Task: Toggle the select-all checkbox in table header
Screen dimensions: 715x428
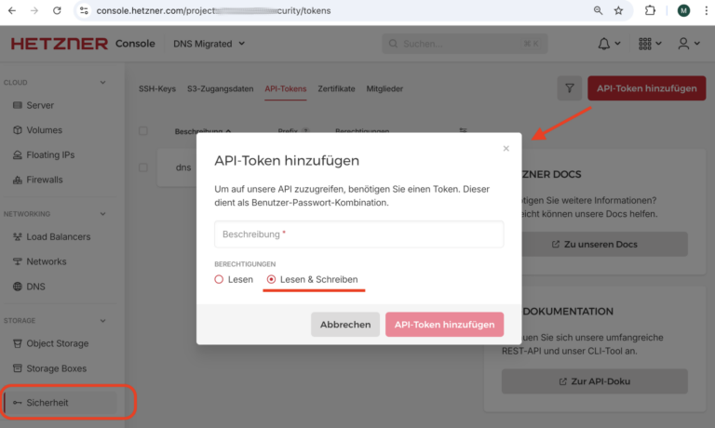Action: (143, 131)
